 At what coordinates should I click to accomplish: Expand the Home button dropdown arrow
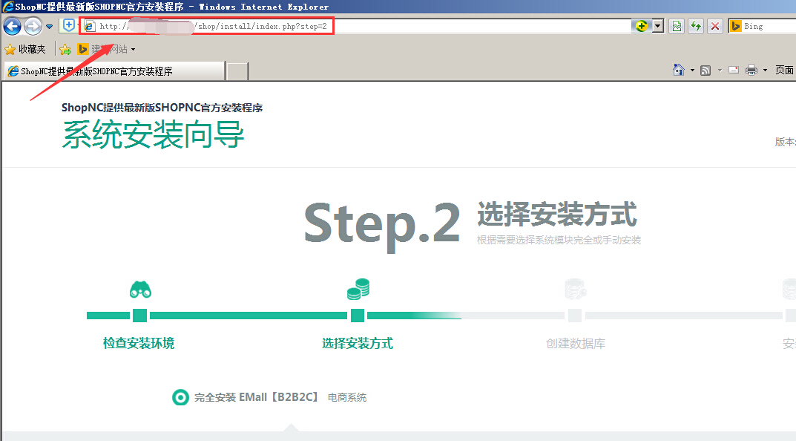[x=692, y=71]
